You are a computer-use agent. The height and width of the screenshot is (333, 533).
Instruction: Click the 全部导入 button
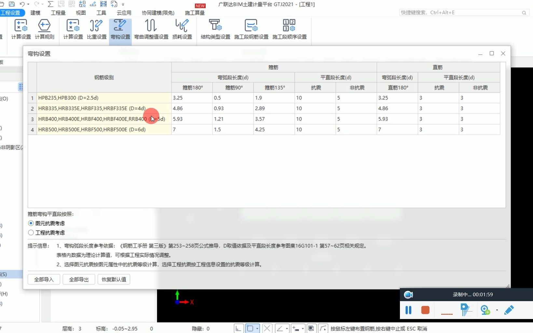[x=44, y=279]
